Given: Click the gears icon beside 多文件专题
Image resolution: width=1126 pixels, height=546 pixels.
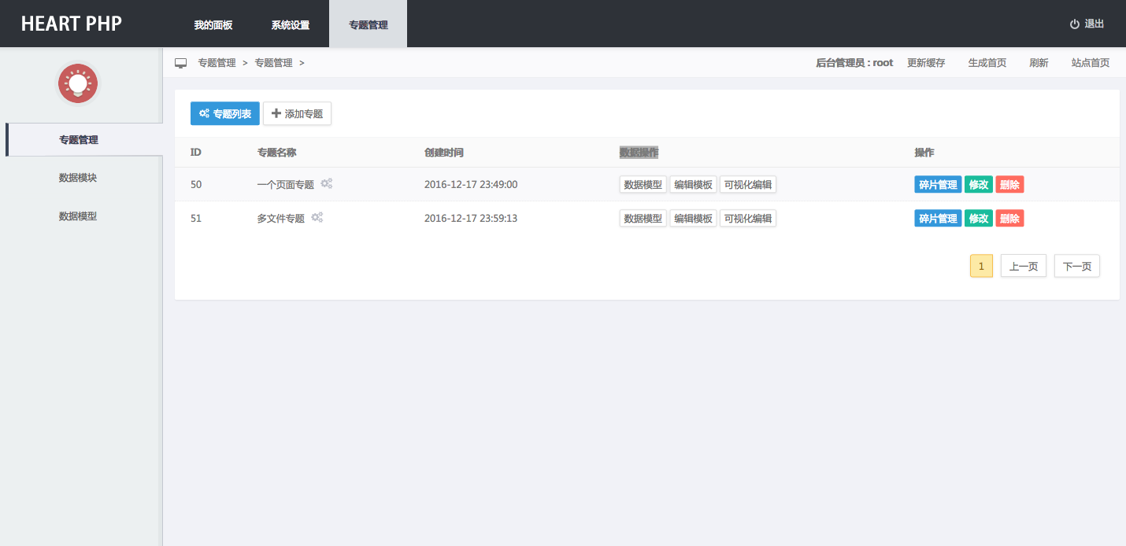Looking at the screenshot, I should point(317,217).
